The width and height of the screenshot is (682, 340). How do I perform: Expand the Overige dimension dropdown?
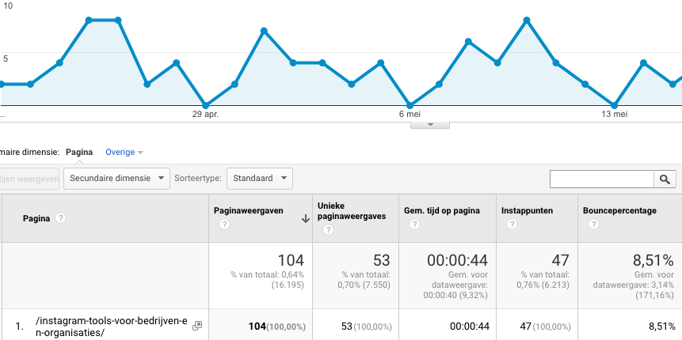coord(124,152)
